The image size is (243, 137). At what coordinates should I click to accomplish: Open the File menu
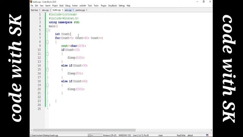32,6
